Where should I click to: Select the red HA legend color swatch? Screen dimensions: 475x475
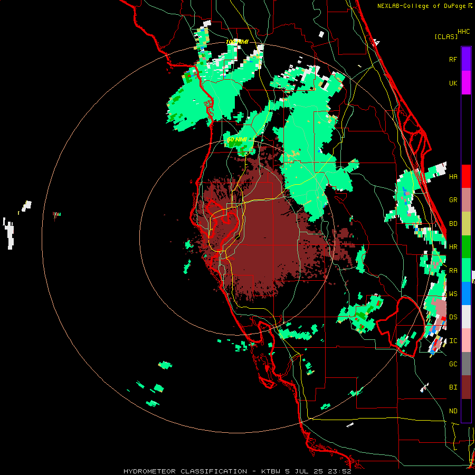point(466,176)
